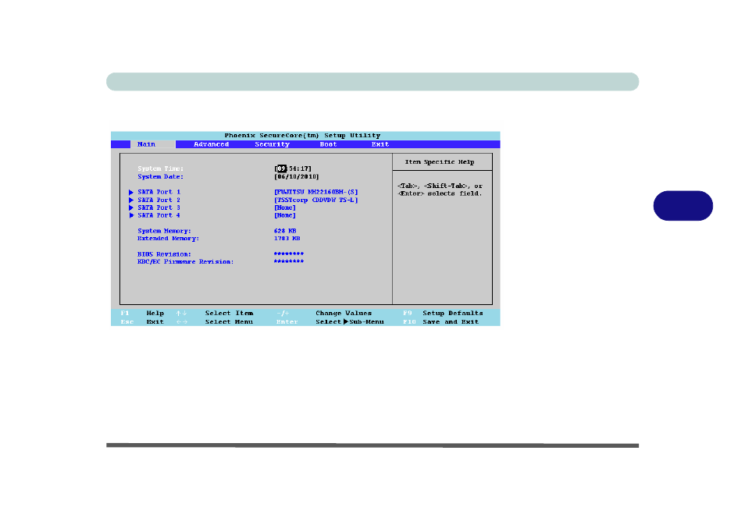Click the System Memory label
Screen dimensions: 745x525
coord(164,231)
